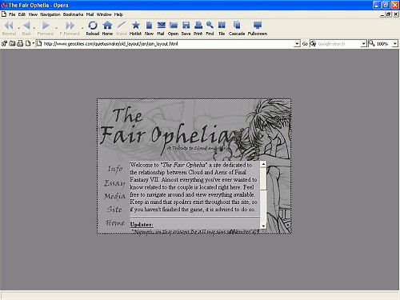
Task: Cascade windows with Cascade icon
Action: [x=237, y=26]
